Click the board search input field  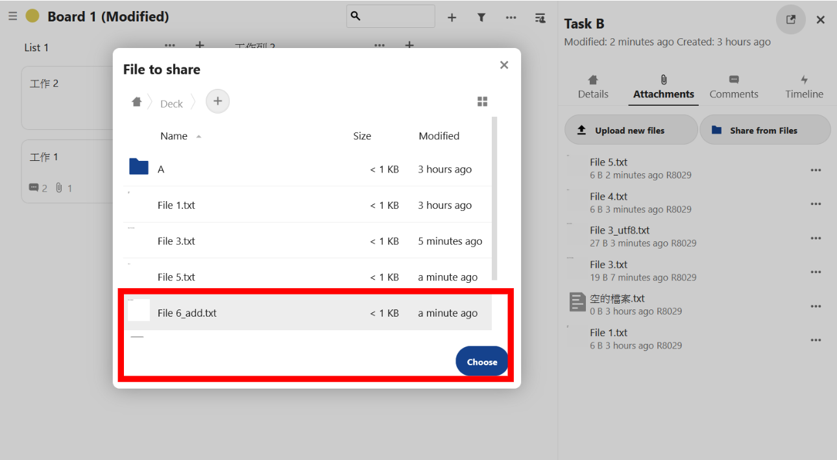pyautogui.click(x=391, y=16)
